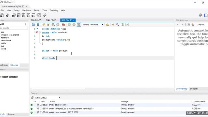The image size is (208, 117).
Task: Open the Database menu
Action: [26, 10]
